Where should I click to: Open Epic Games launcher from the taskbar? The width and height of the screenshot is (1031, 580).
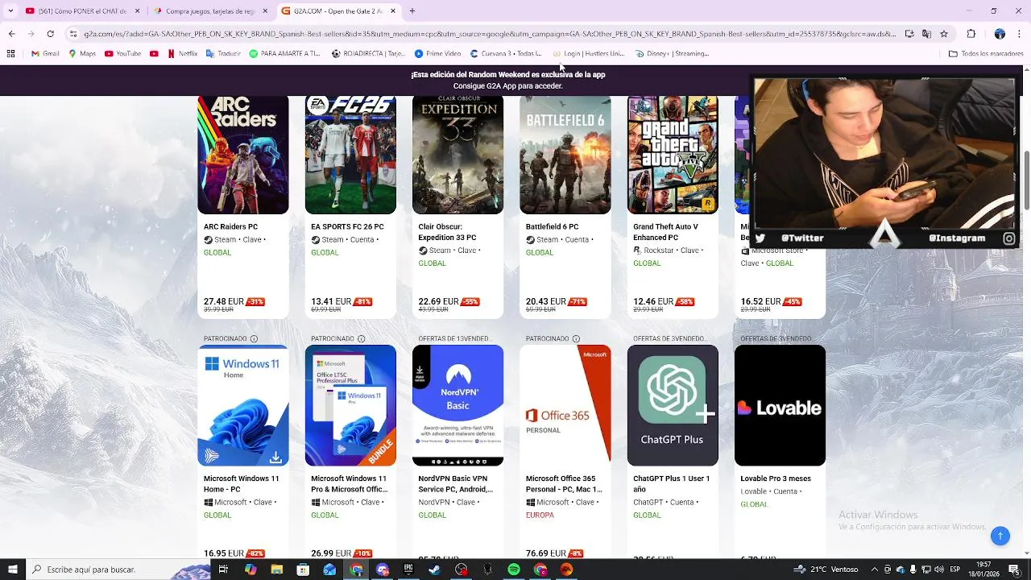point(408,570)
